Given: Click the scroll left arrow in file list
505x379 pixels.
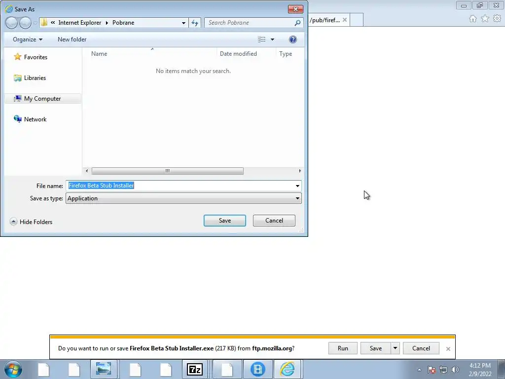Looking at the screenshot, I should [87, 171].
